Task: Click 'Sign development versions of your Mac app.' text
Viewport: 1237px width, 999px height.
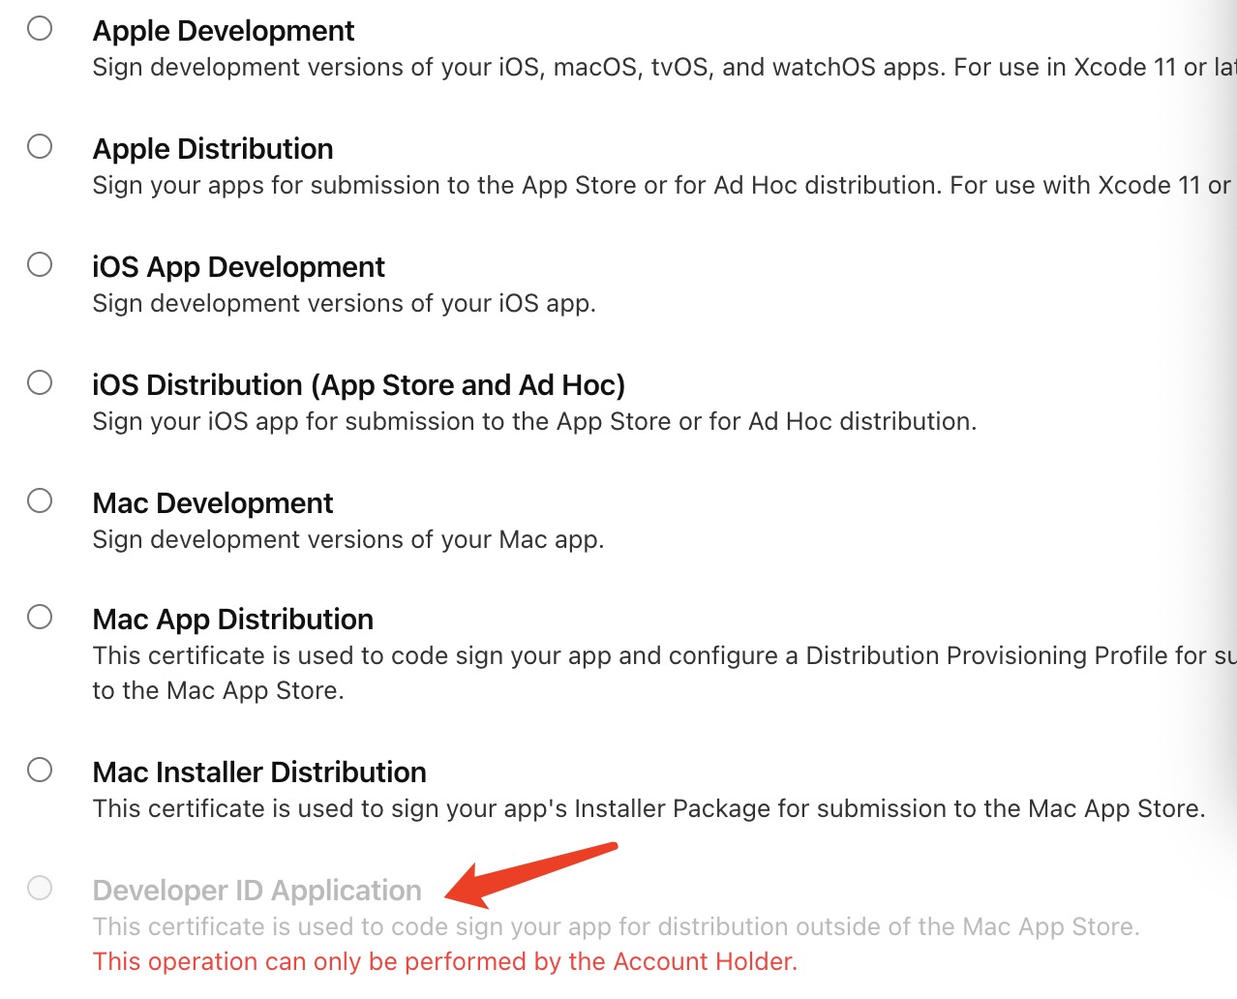Action: point(348,540)
